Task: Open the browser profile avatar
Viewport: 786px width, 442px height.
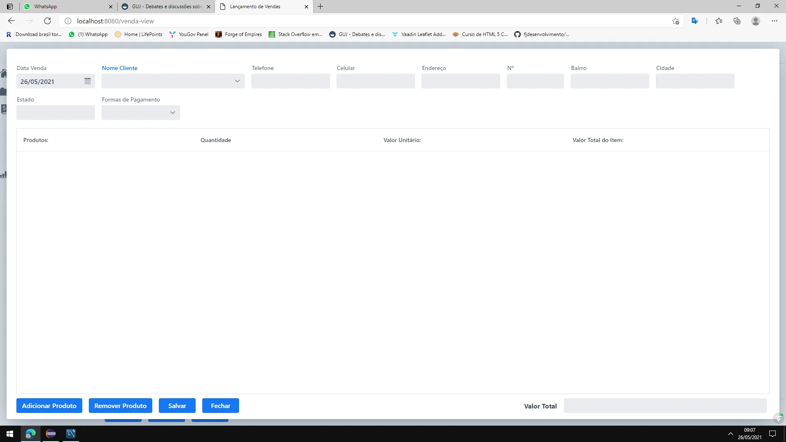Action: [756, 21]
